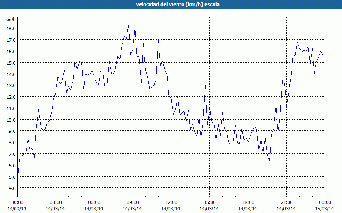Click the 12,0 y-axis label

coord(11,97)
